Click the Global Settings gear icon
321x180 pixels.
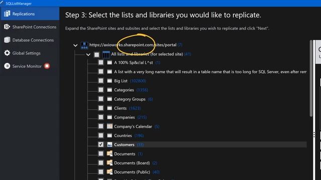pos(7,53)
